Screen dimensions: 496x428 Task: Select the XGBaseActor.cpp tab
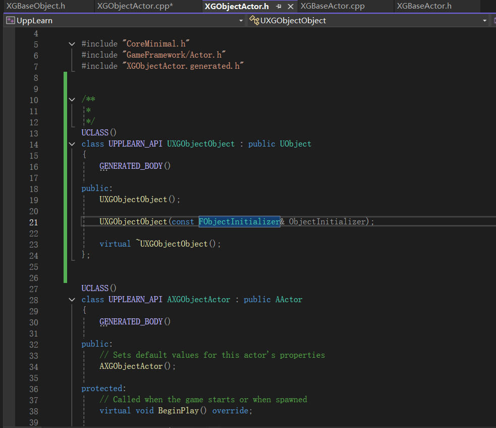333,6
